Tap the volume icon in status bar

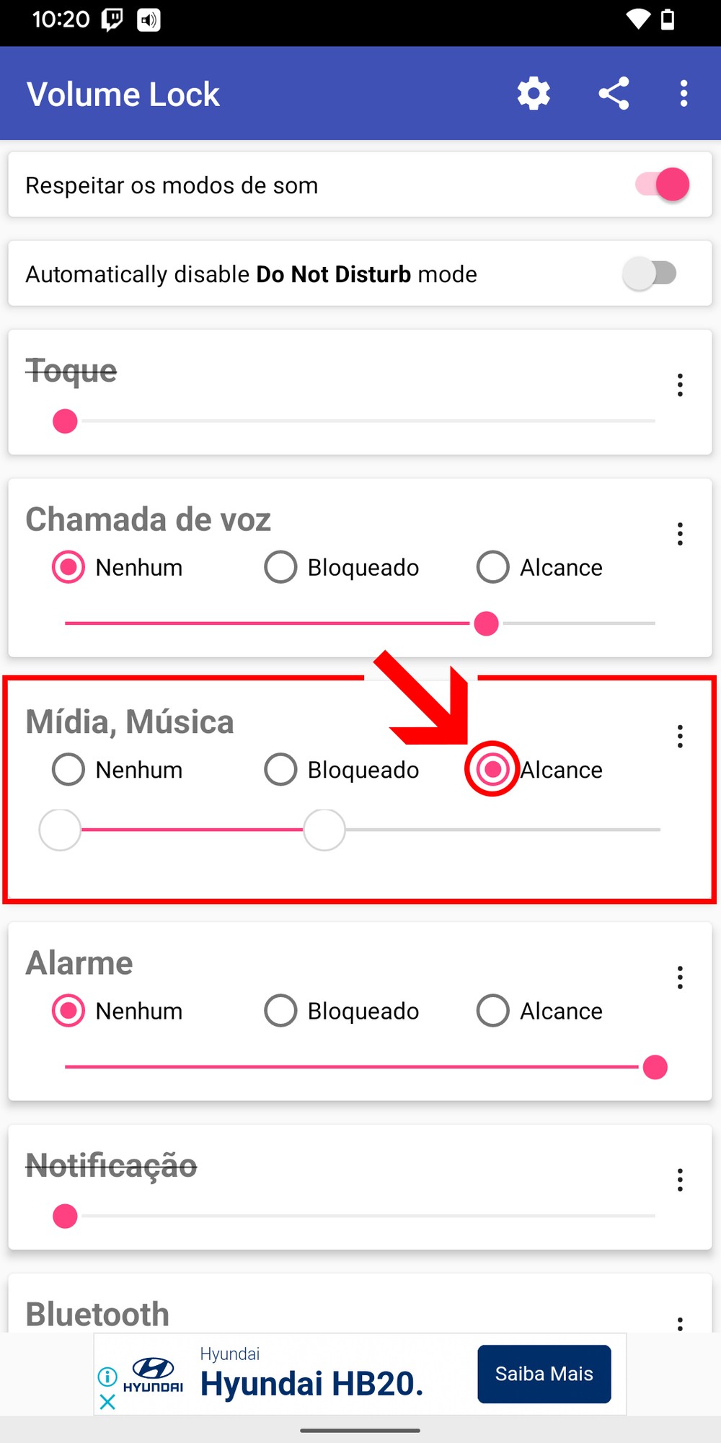click(x=149, y=19)
